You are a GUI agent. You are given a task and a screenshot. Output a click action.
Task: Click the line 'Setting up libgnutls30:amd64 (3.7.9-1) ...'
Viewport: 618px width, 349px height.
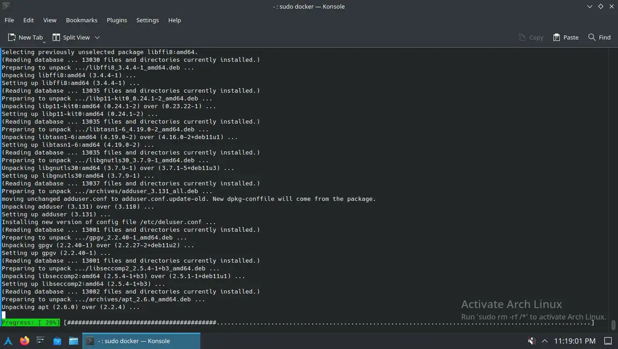click(x=78, y=175)
